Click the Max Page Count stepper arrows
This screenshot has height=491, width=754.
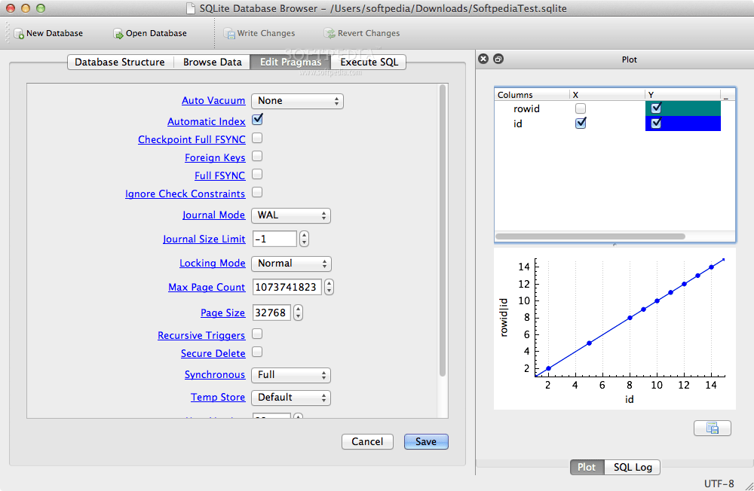pos(329,288)
